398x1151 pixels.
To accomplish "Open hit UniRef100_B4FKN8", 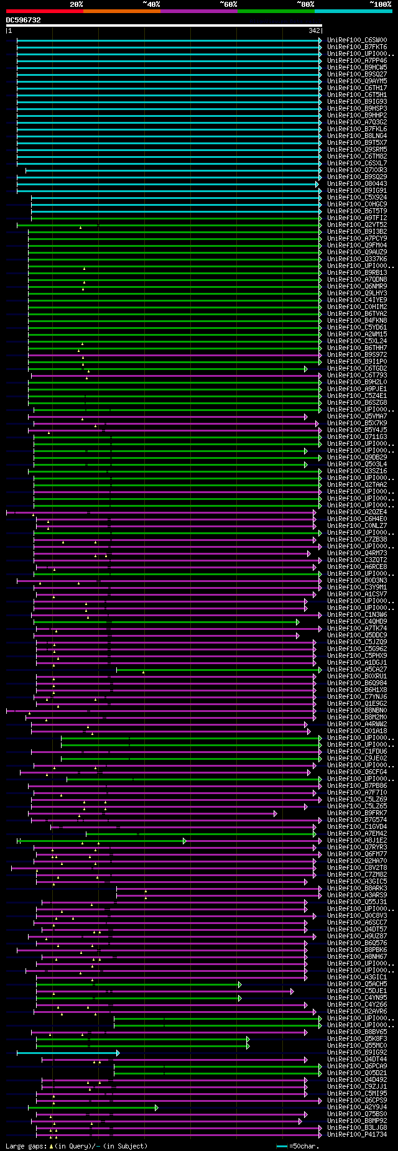I will (x=357, y=320).
